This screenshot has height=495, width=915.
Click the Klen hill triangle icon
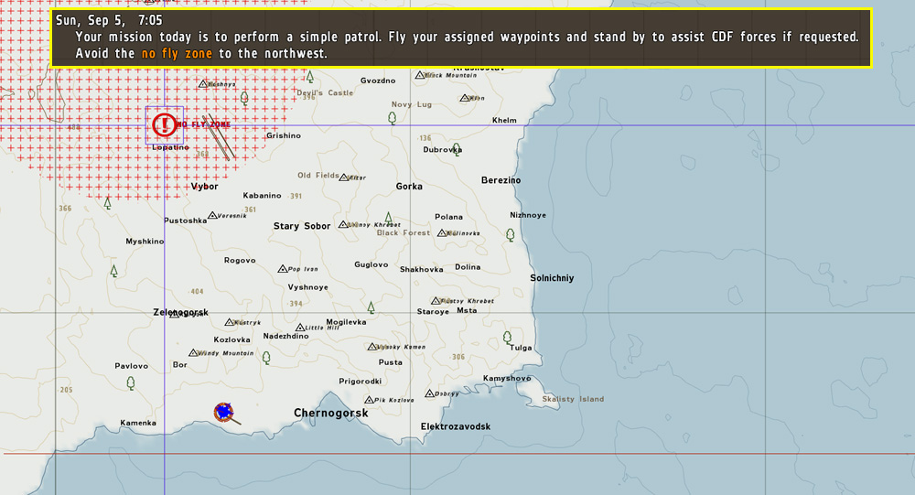pos(465,98)
